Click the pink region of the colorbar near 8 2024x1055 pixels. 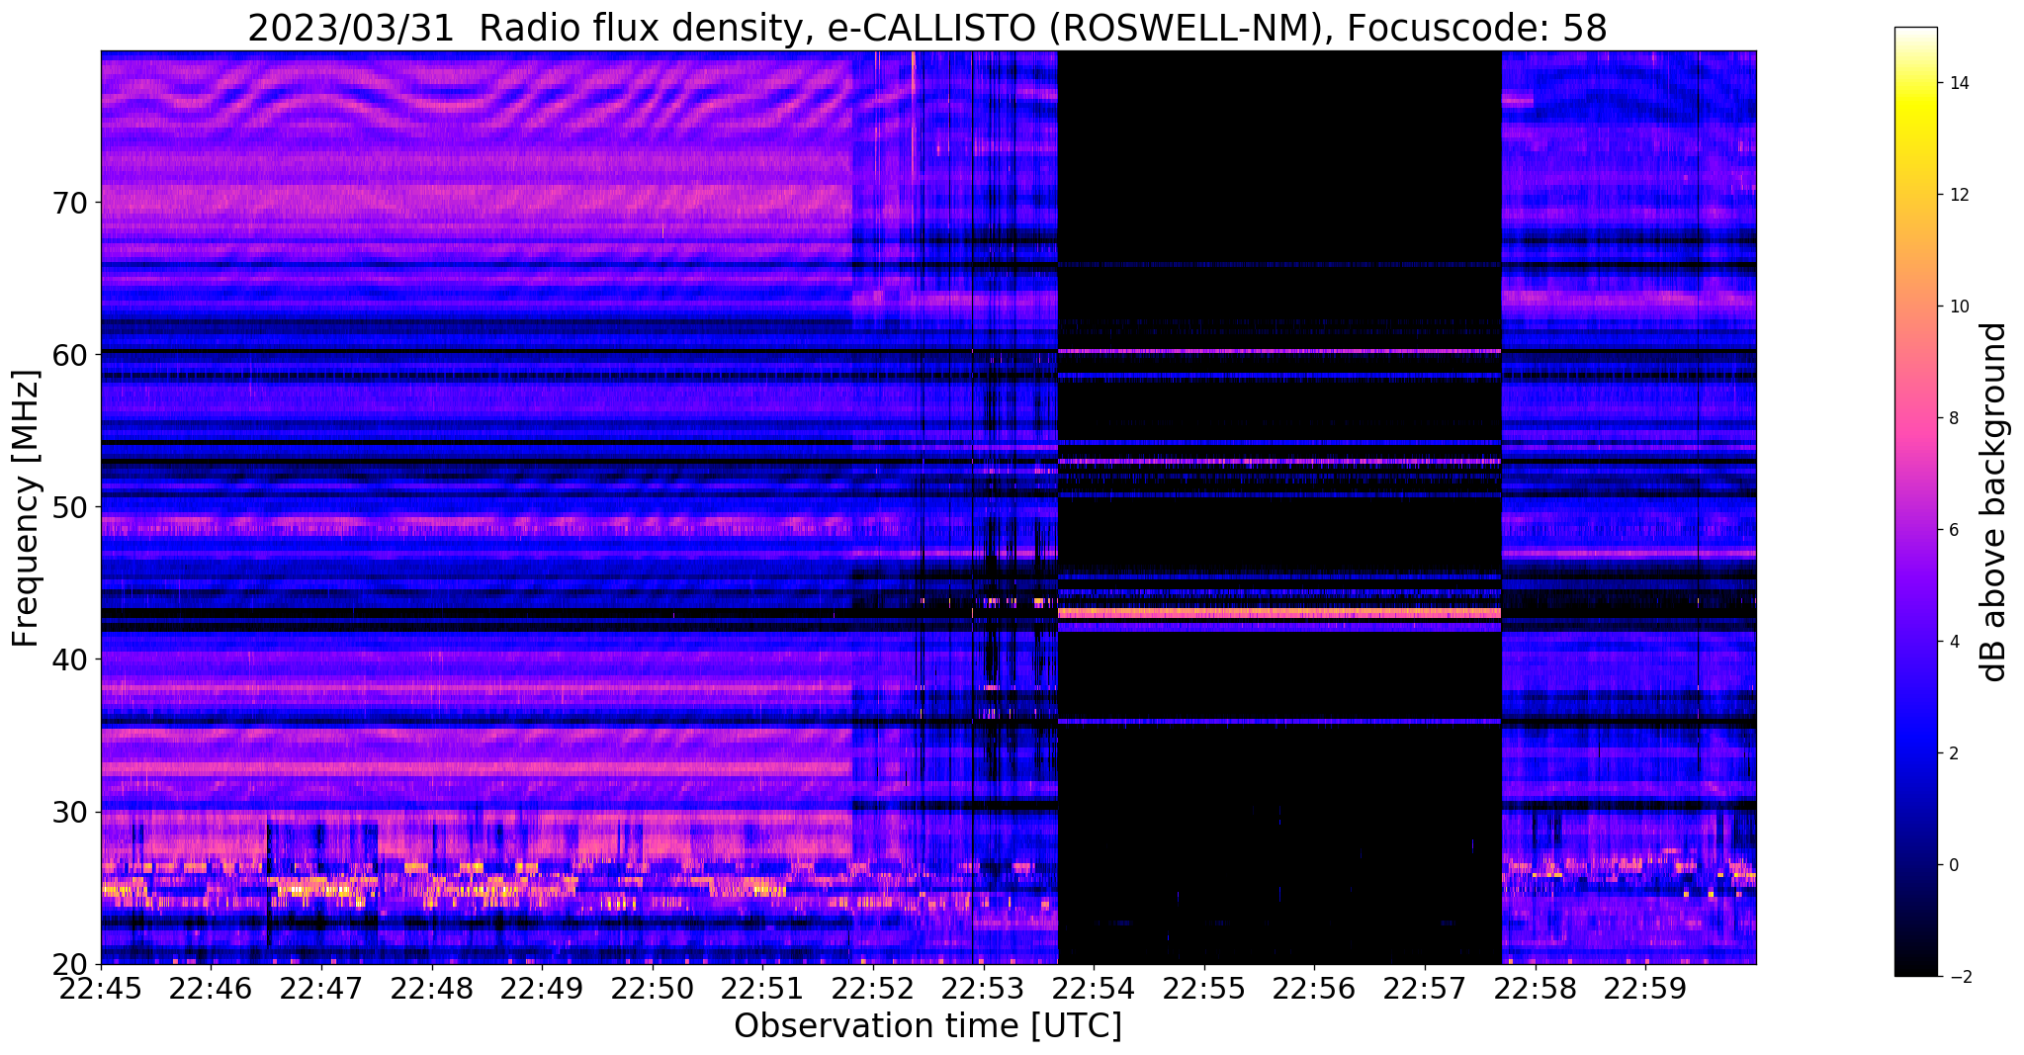(x=1915, y=418)
